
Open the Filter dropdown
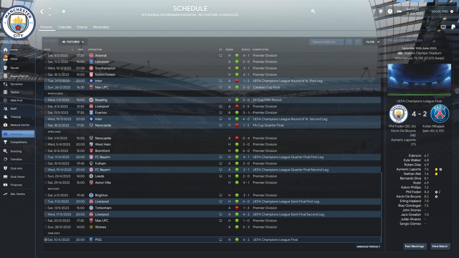pyautogui.click(x=373, y=42)
